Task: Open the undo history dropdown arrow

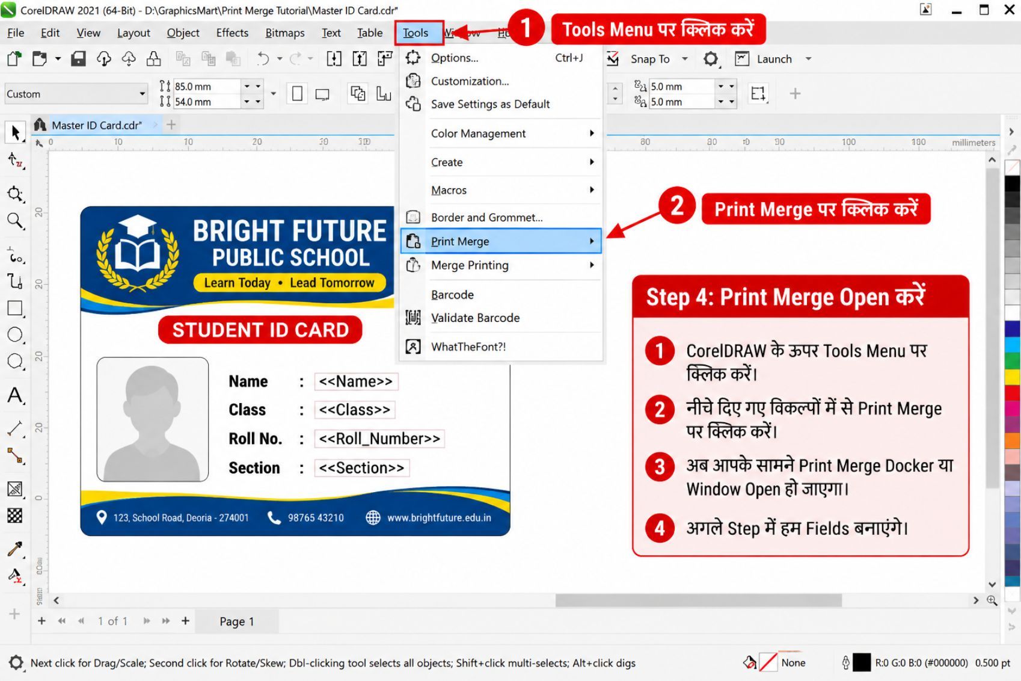Action: pos(280,58)
